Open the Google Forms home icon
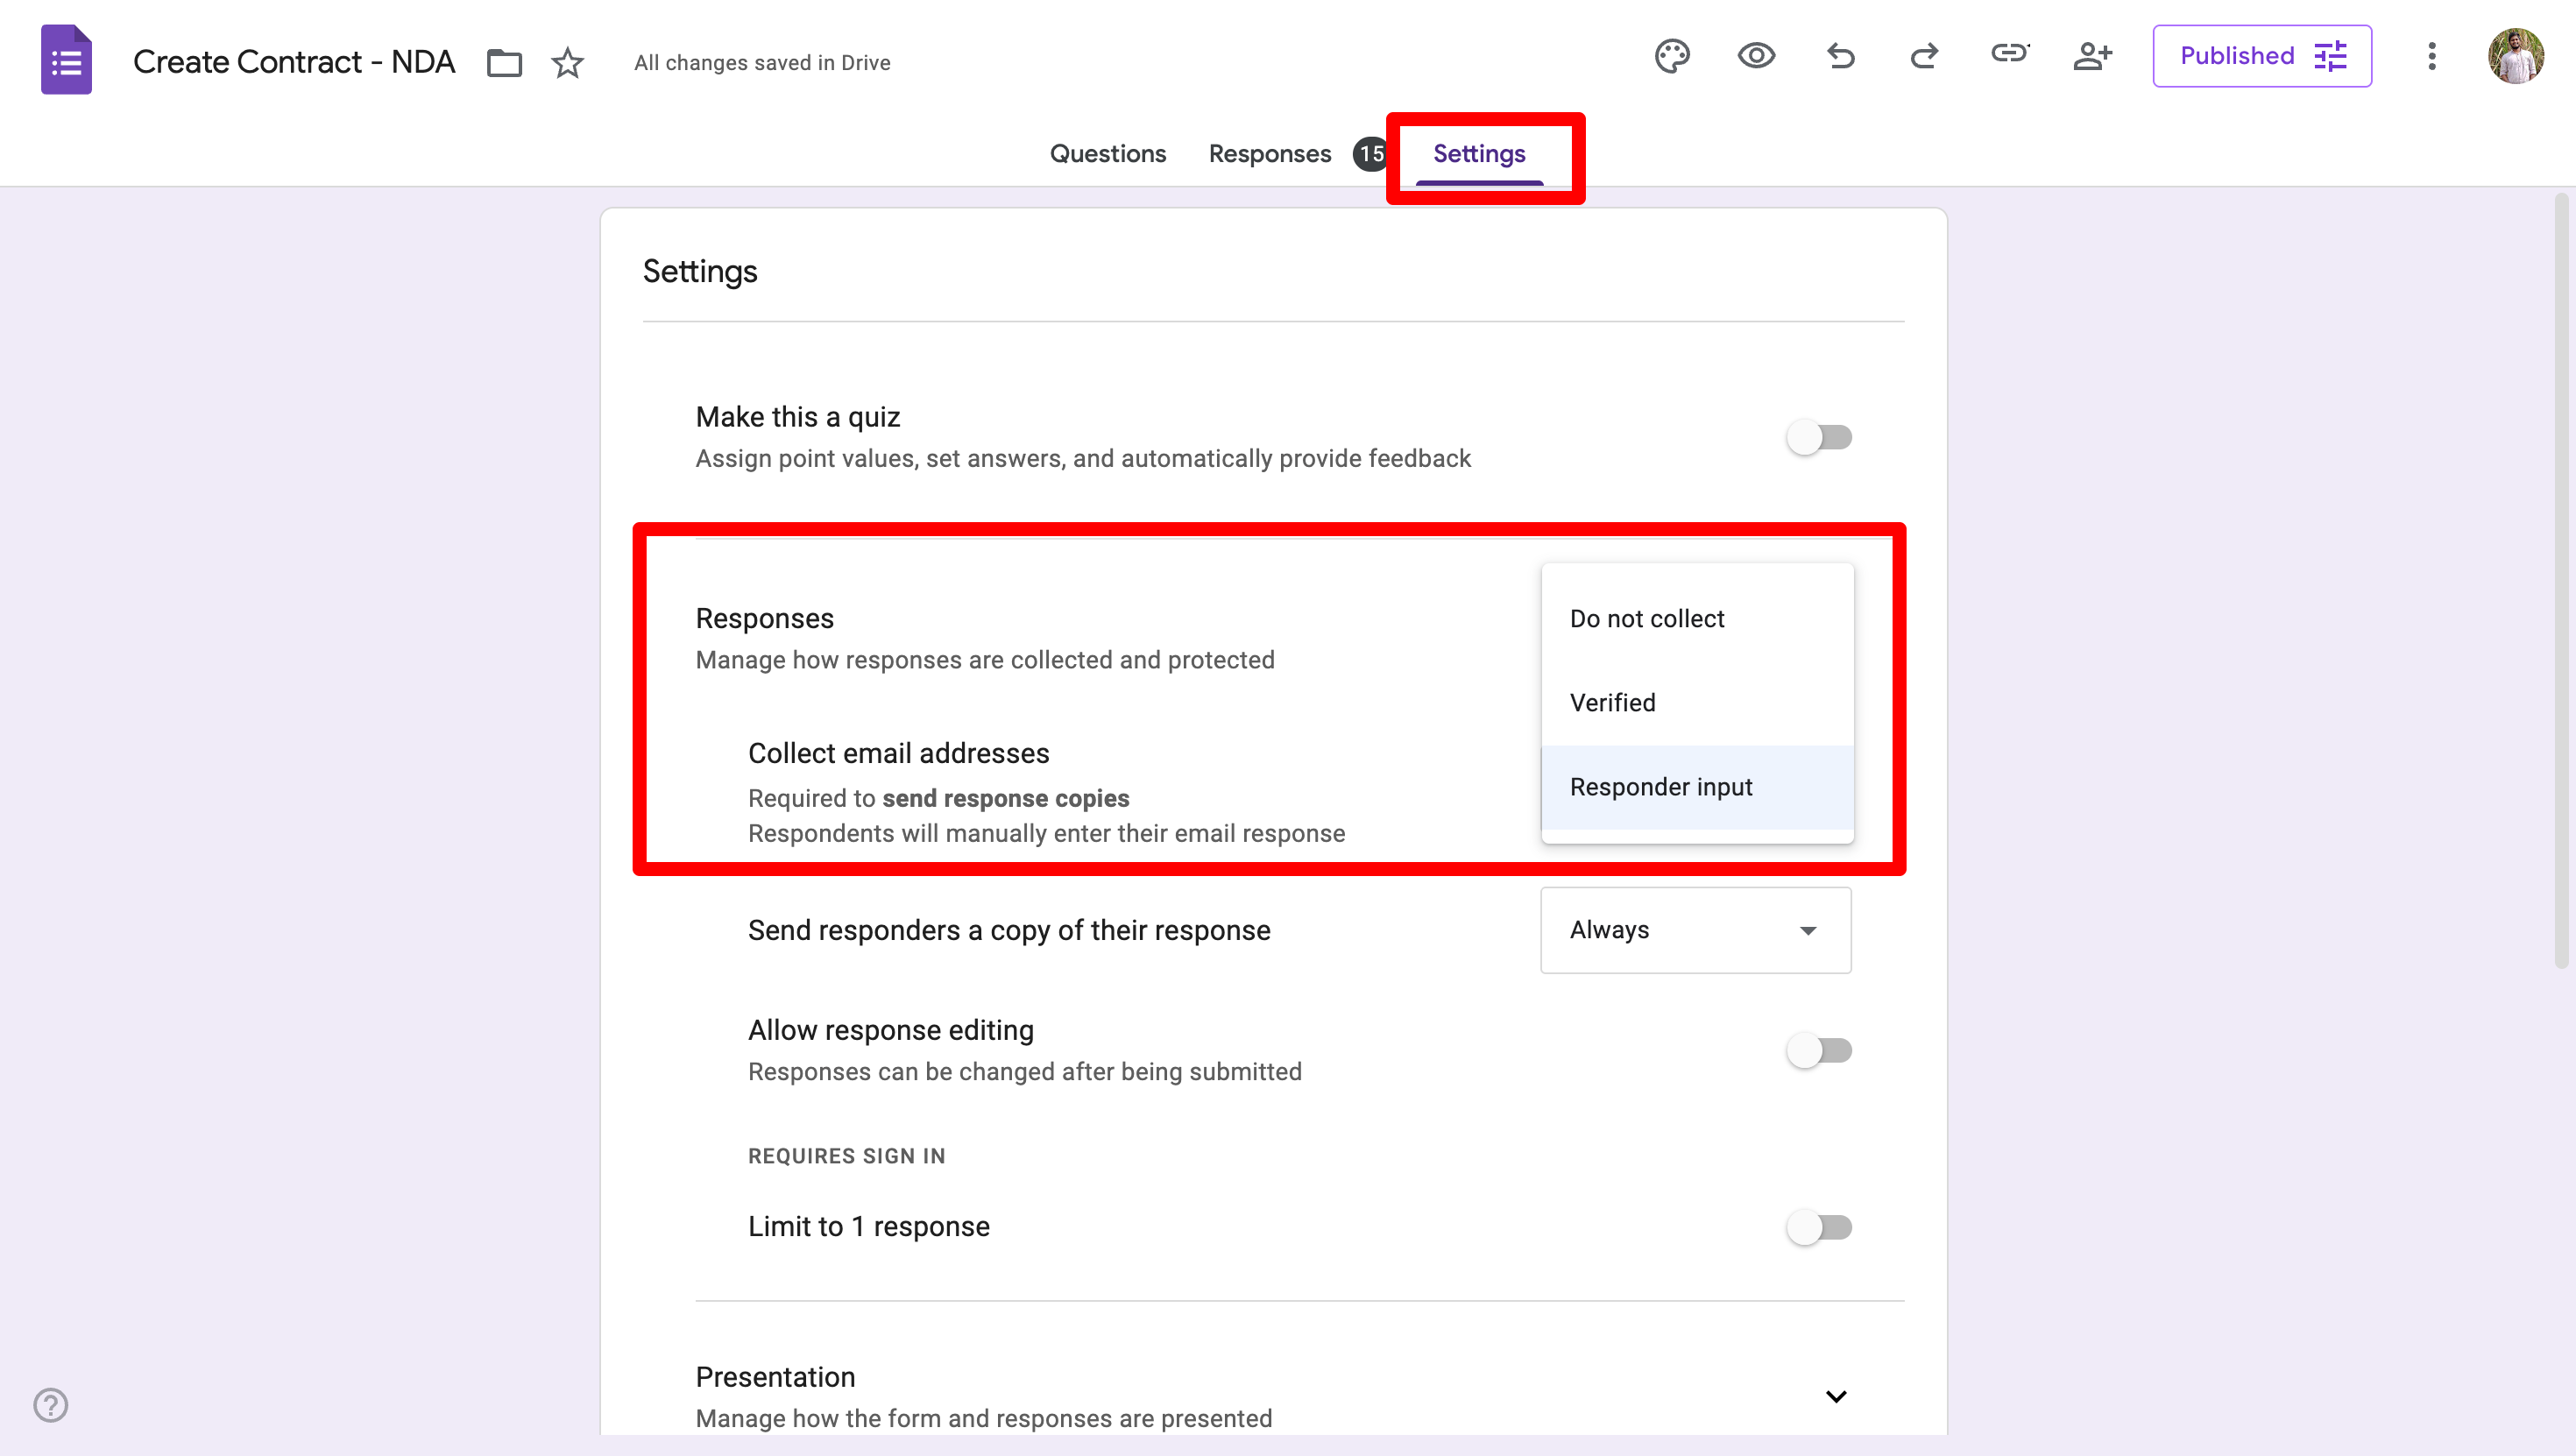 click(x=66, y=60)
